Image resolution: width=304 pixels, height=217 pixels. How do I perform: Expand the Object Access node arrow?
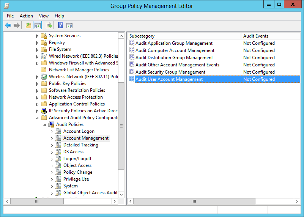point(52,166)
